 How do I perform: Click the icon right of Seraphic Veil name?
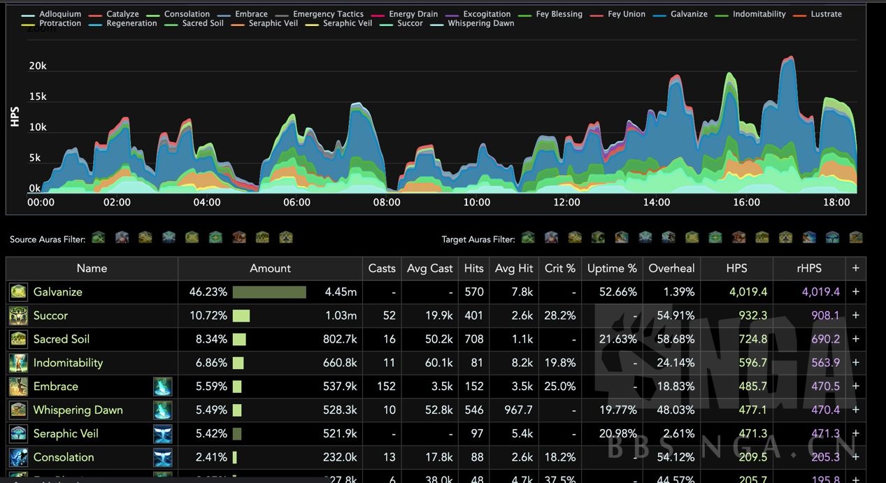[x=163, y=433]
